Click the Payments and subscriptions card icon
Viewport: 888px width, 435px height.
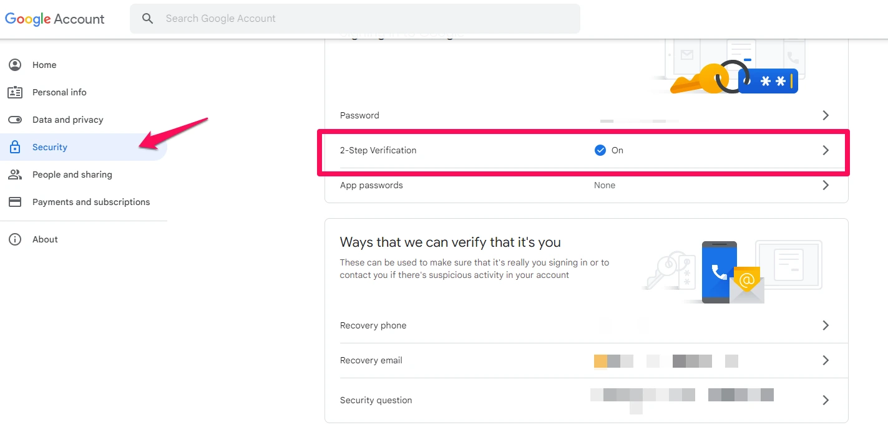point(14,202)
